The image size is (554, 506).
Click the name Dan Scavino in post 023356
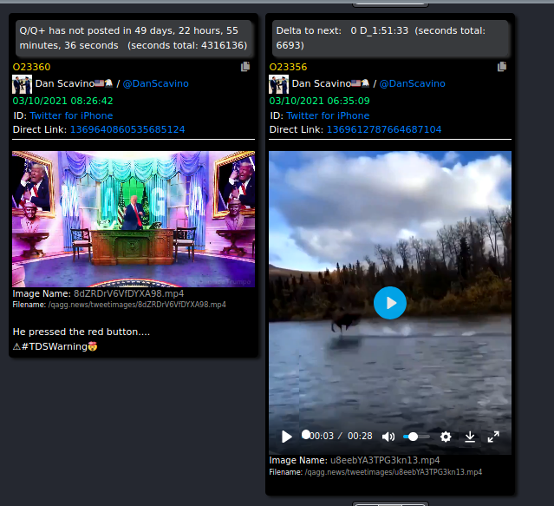(x=321, y=83)
